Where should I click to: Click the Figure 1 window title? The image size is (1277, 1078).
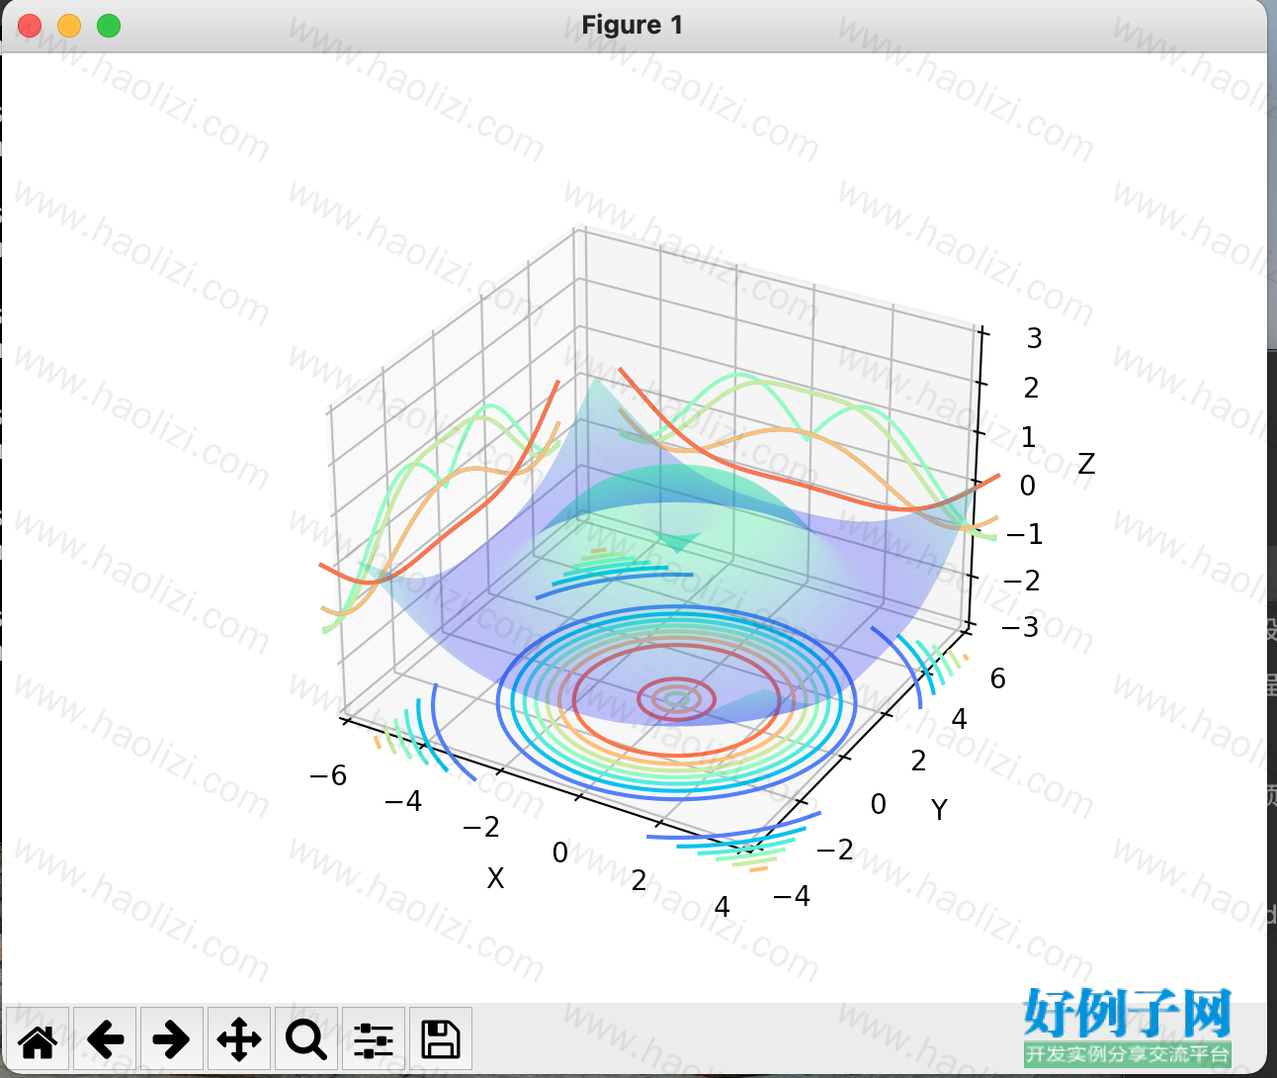pos(633,25)
